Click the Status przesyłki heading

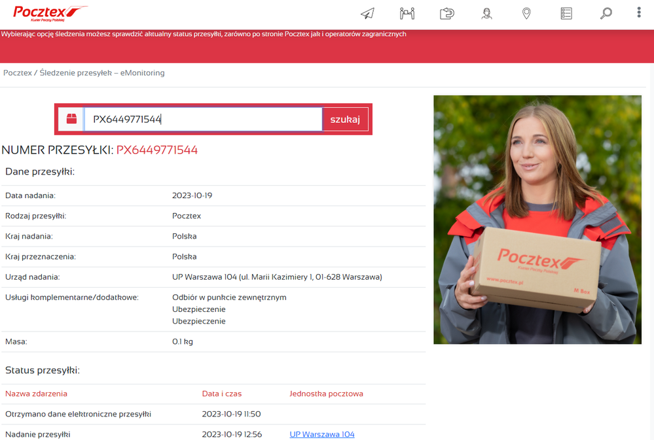point(43,370)
